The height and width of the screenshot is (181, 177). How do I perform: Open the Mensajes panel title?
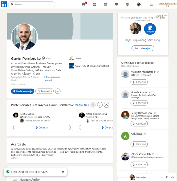pos(141,177)
